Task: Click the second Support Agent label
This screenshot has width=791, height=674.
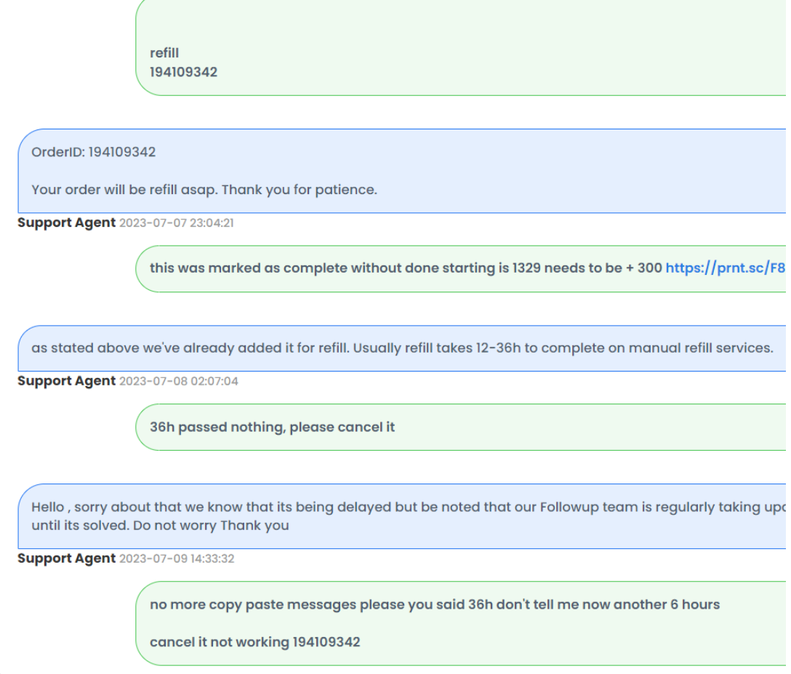Action: [67, 381]
